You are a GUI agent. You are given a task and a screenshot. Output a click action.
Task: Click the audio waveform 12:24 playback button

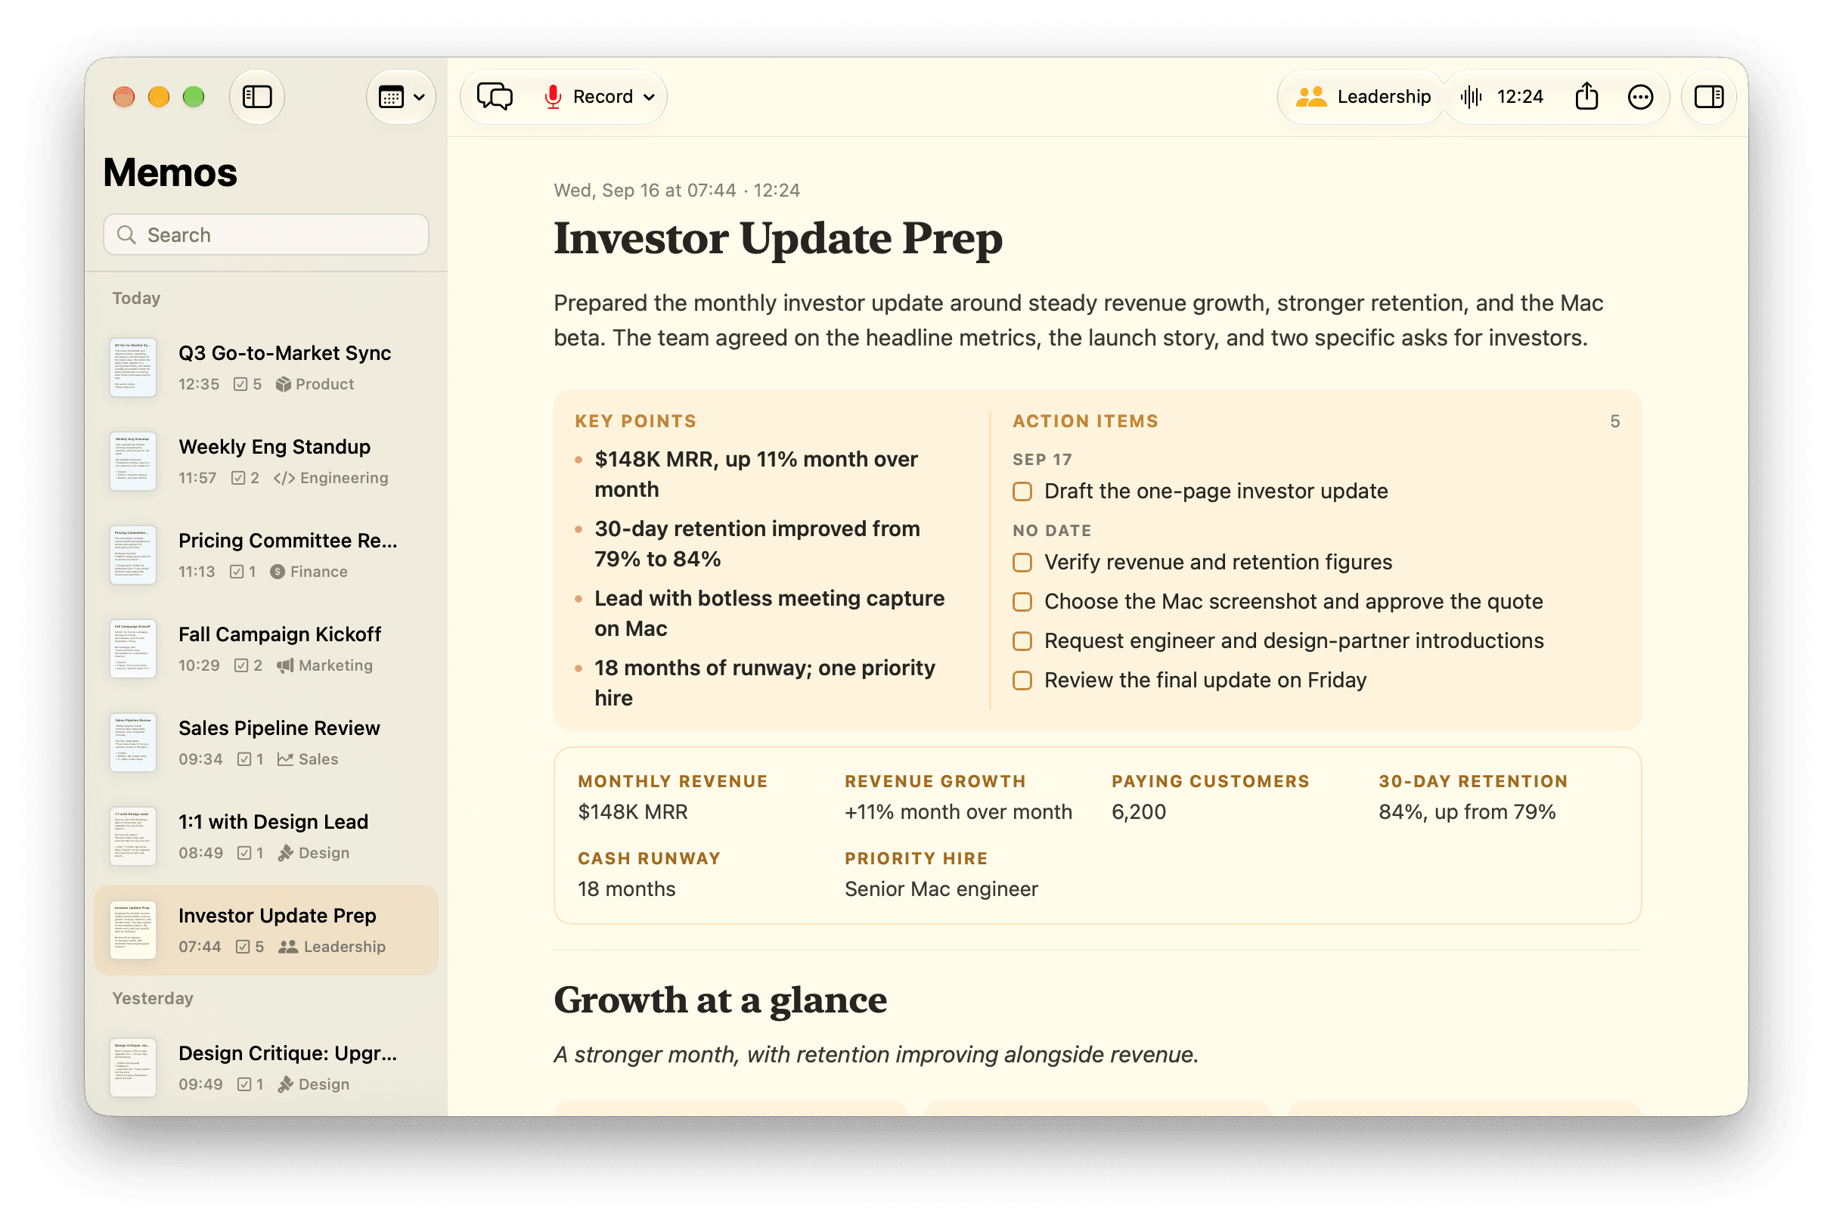click(x=1502, y=96)
